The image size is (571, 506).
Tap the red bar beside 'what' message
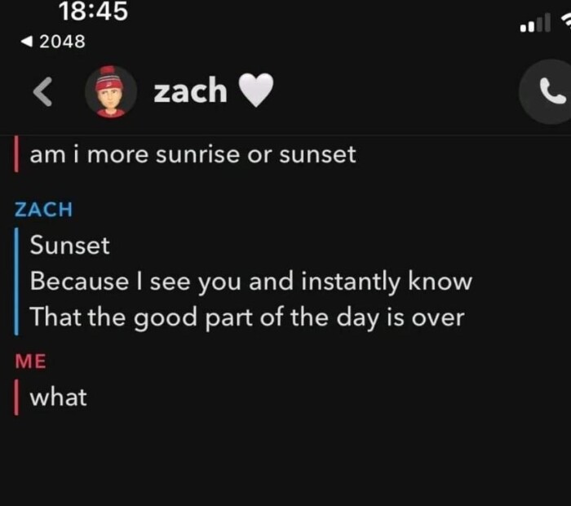pyautogui.click(x=17, y=397)
